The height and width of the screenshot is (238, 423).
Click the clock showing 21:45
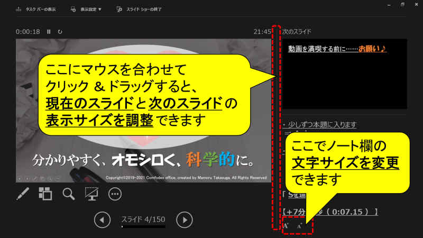pyautogui.click(x=262, y=32)
